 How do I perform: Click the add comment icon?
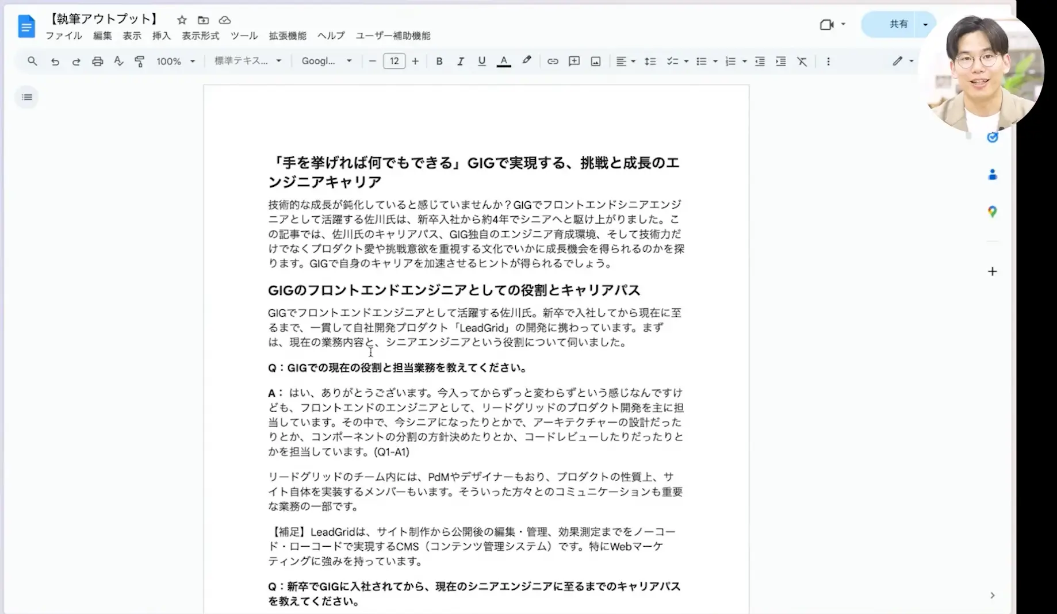pyautogui.click(x=574, y=62)
